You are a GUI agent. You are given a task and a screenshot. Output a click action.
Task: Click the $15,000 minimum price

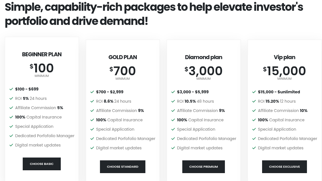click(285, 71)
